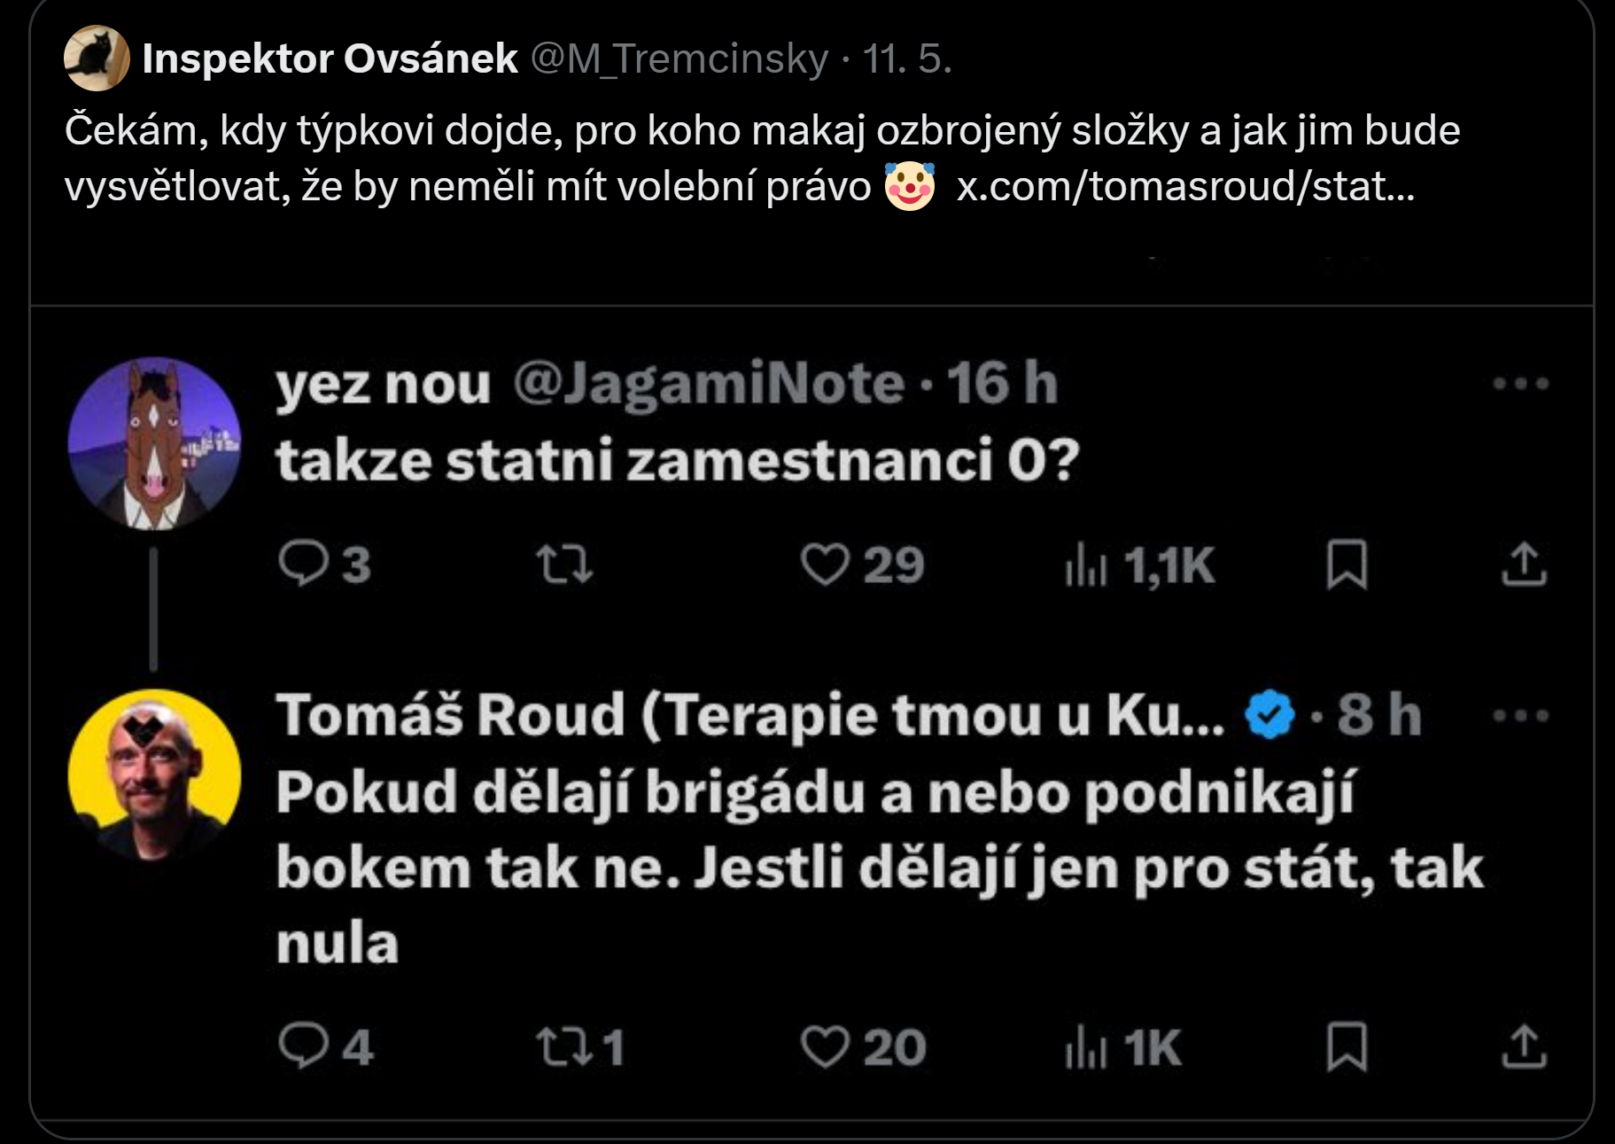Open the @JagamiNote handle

[708, 384]
